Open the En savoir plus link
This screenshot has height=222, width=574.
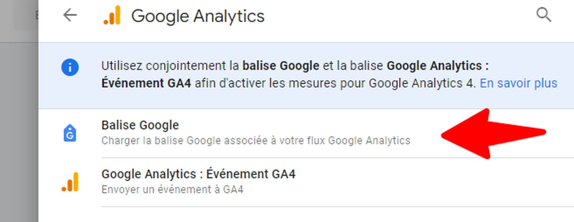pos(518,83)
